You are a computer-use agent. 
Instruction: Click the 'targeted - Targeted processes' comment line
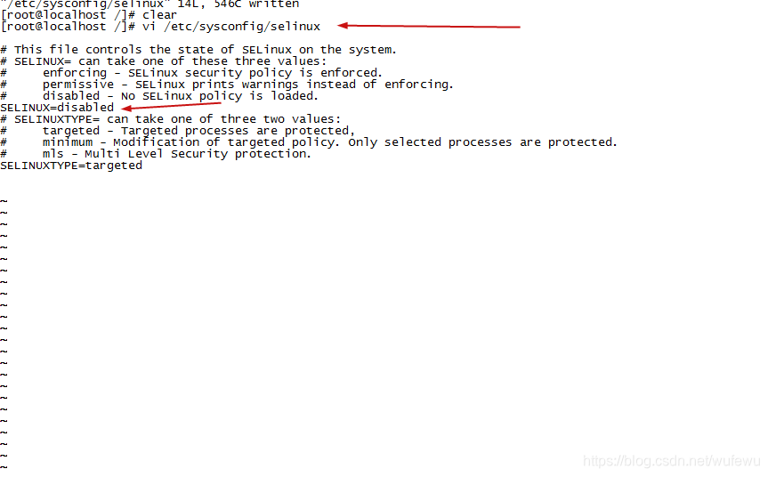point(198,131)
